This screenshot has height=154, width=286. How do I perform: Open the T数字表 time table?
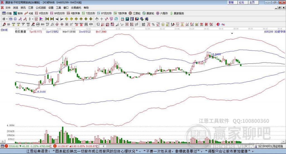click(x=120, y=13)
